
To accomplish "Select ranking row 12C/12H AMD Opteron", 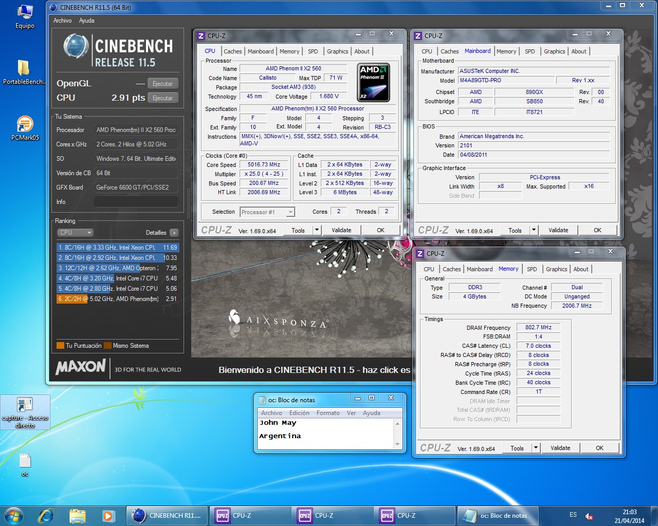I will pos(117,268).
